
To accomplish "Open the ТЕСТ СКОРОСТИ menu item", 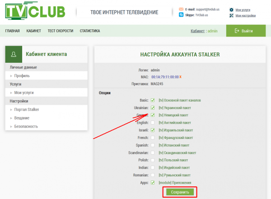I will click(61, 31).
